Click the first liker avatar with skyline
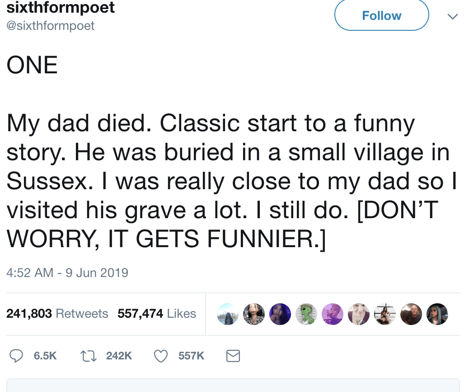469x392 pixels. point(228,314)
